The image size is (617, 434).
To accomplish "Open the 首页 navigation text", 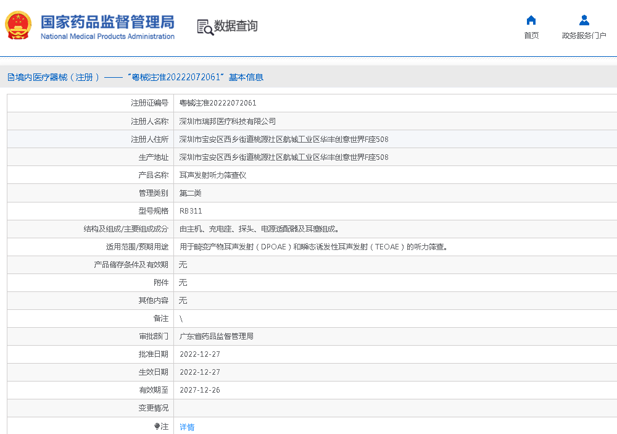I will click(531, 36).
